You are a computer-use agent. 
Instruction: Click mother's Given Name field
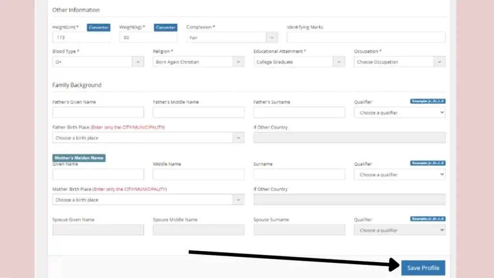[98, 174]
